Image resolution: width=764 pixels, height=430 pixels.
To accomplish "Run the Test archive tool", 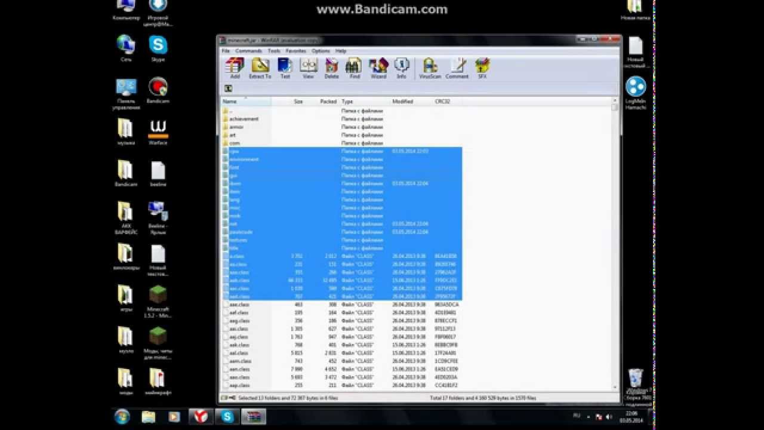I will coord(285,68).
